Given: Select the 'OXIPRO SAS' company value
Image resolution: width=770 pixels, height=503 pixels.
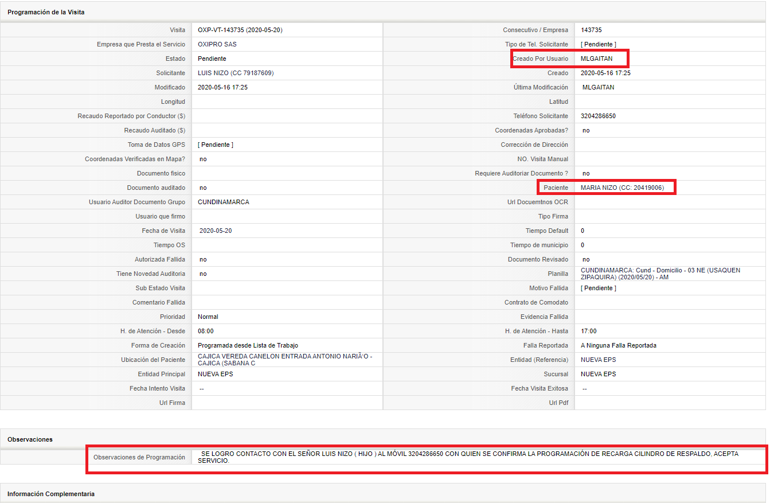Looking at the screenshot, I should 217,44.
